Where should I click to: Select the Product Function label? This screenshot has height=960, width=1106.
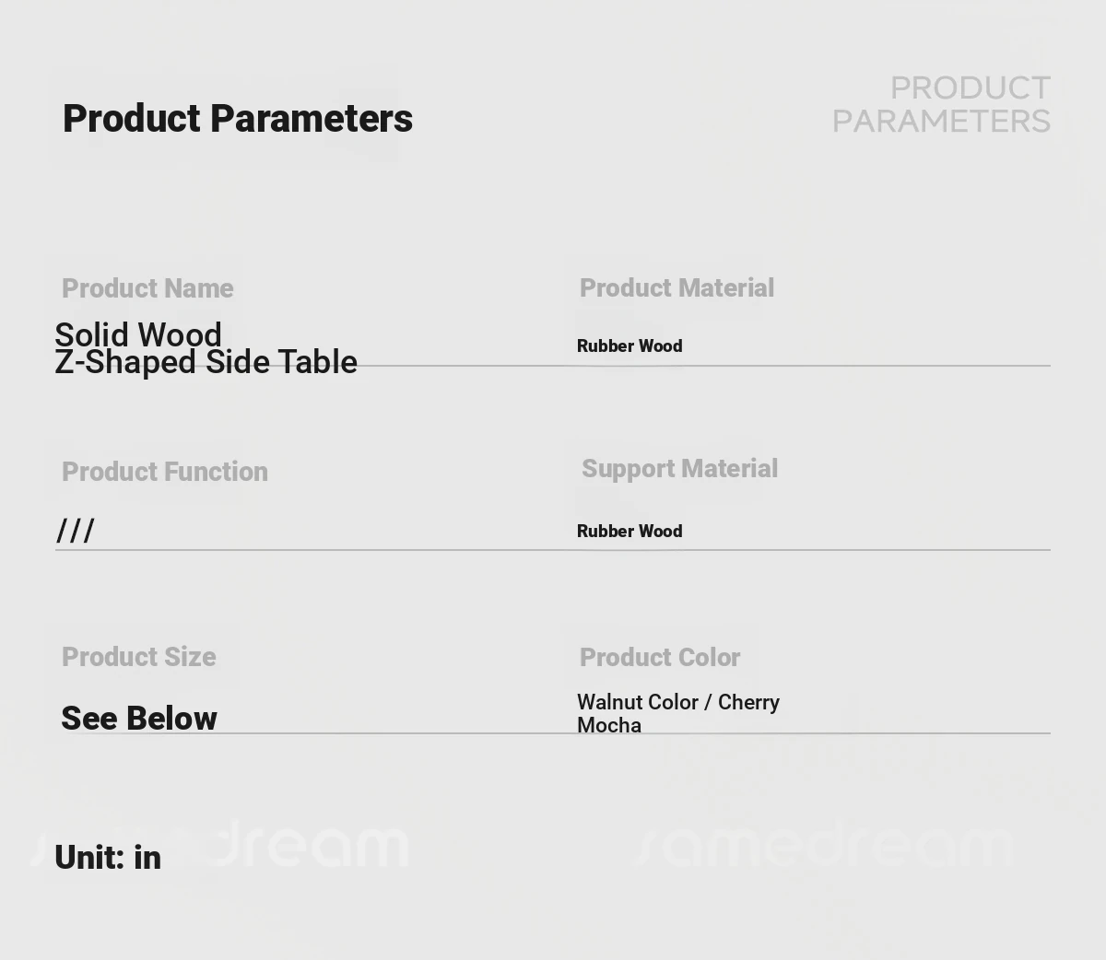tap(165, 472)
